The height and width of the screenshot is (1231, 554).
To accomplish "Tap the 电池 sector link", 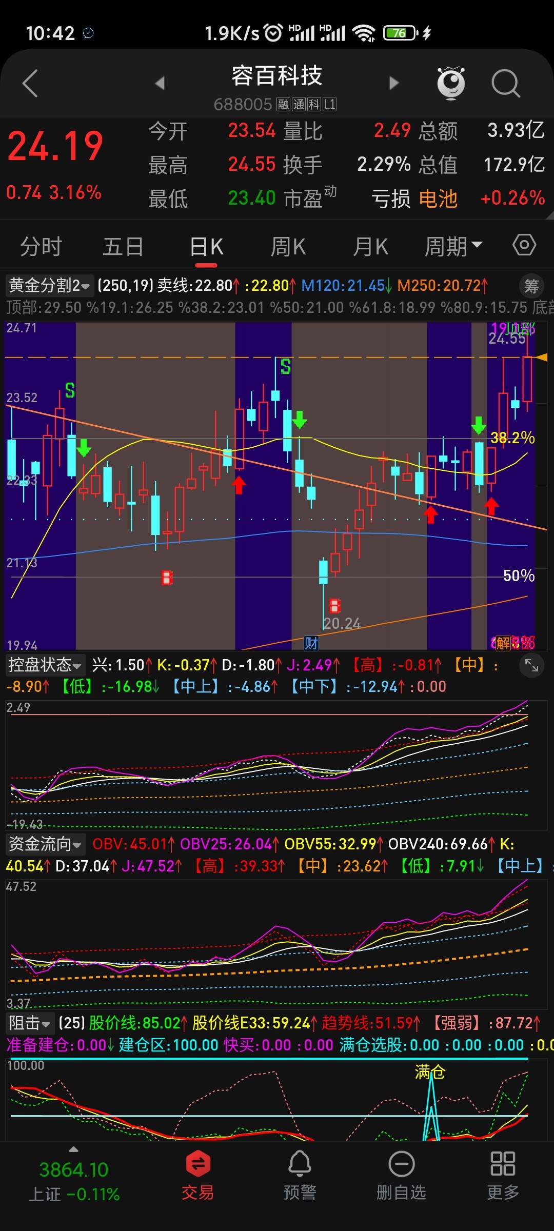I will (x=438, y=198).
